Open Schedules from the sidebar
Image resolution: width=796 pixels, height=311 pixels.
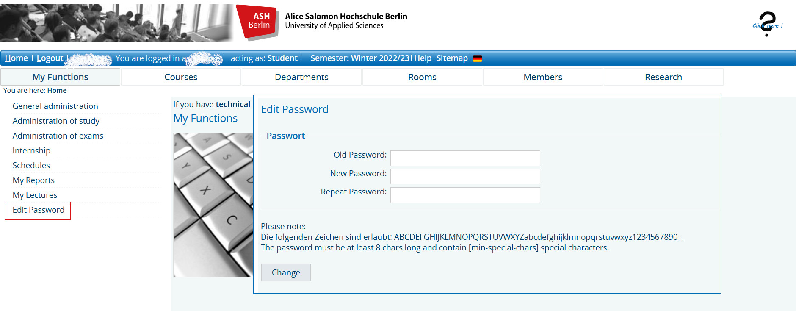pyautogui.click(x=31, y=165)
